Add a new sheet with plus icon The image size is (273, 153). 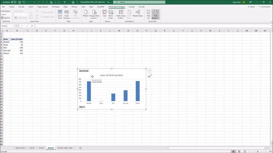pos(81,148)
